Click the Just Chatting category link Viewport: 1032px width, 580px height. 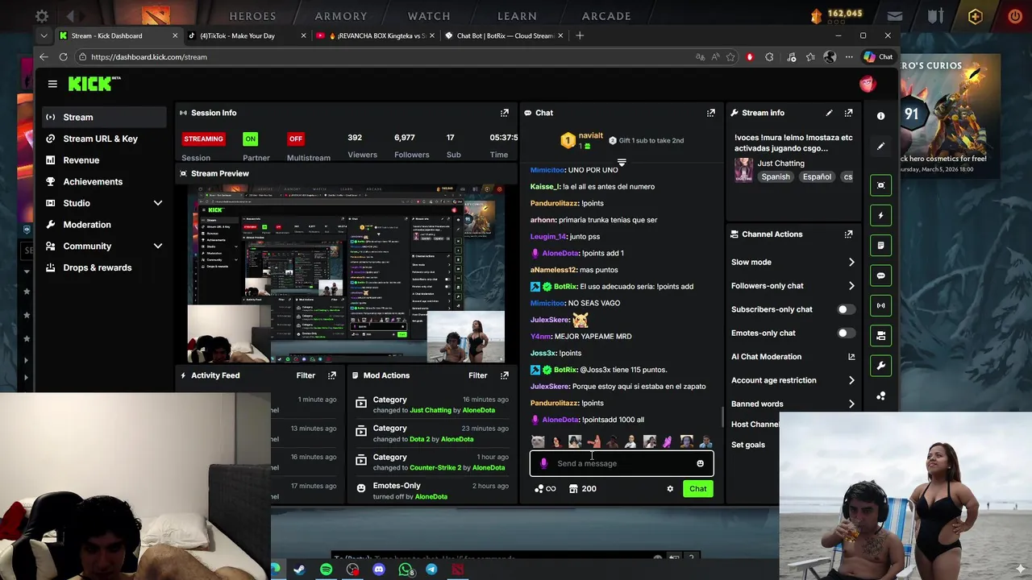coord(780,164)
